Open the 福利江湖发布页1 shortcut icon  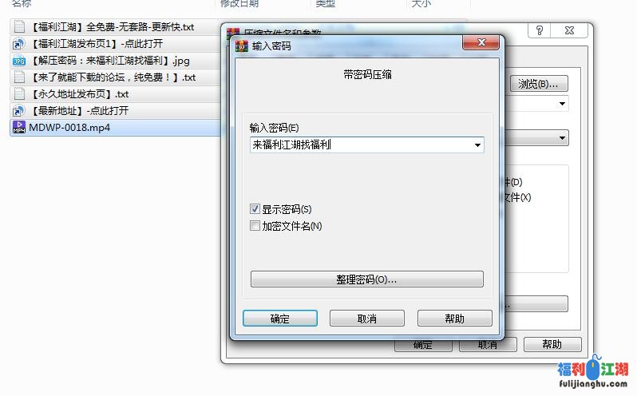tap(18, 43)
